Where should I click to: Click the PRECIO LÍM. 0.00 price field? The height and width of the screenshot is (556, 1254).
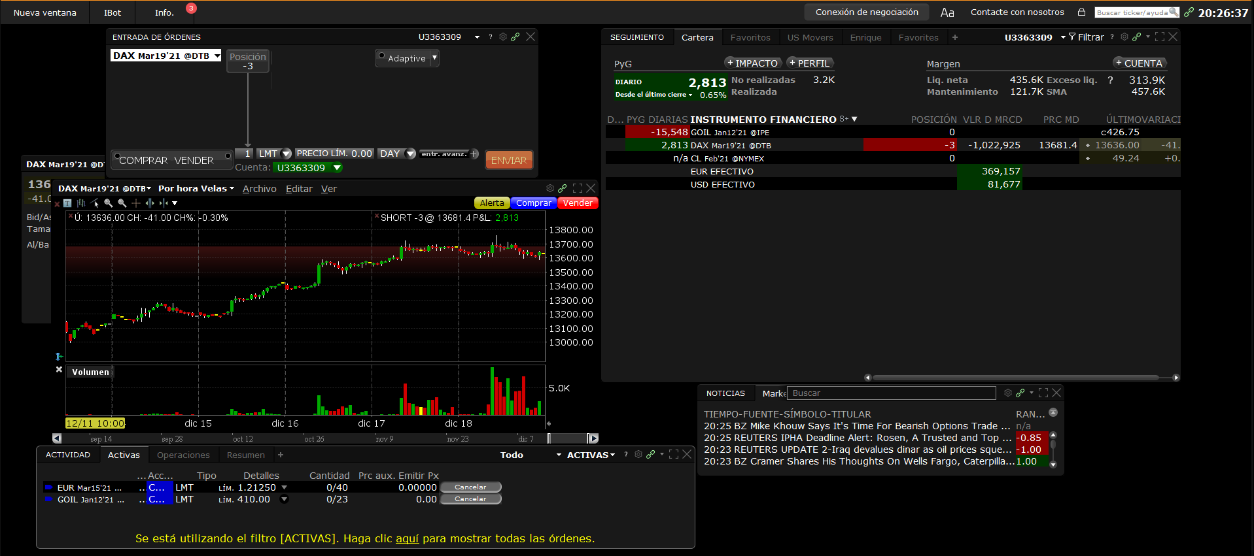click(334, 154)
